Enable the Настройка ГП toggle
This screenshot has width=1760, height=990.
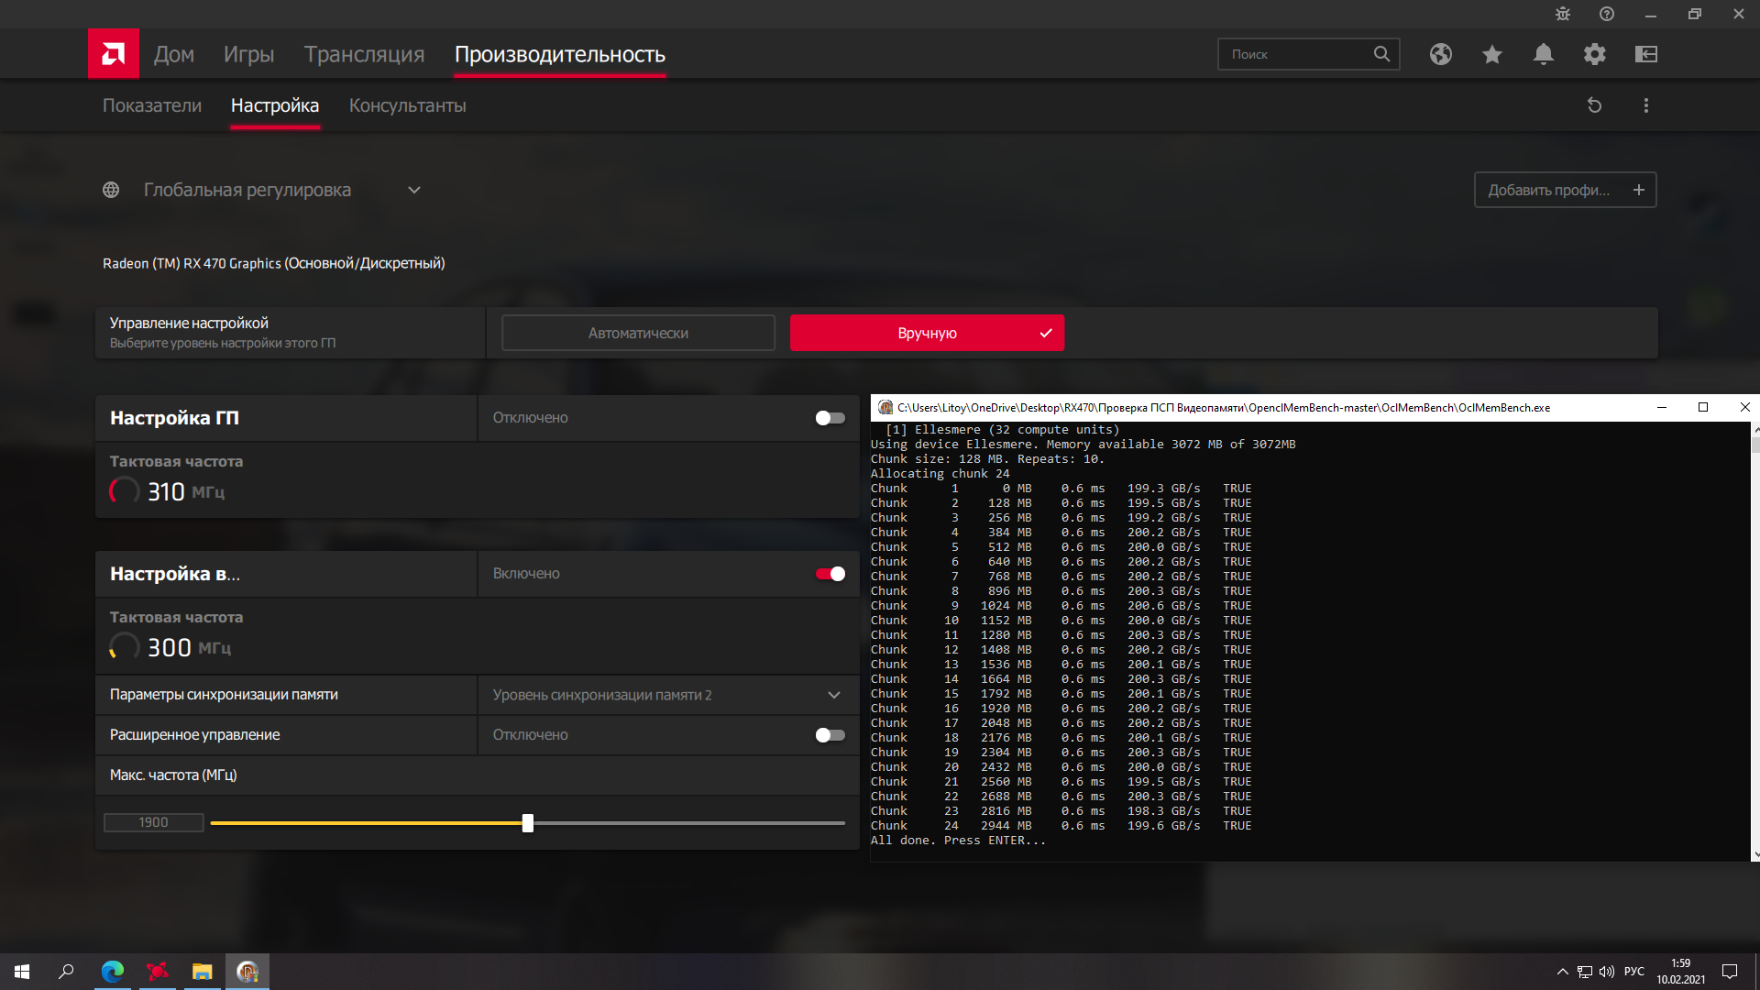click(x=830, y=418)
